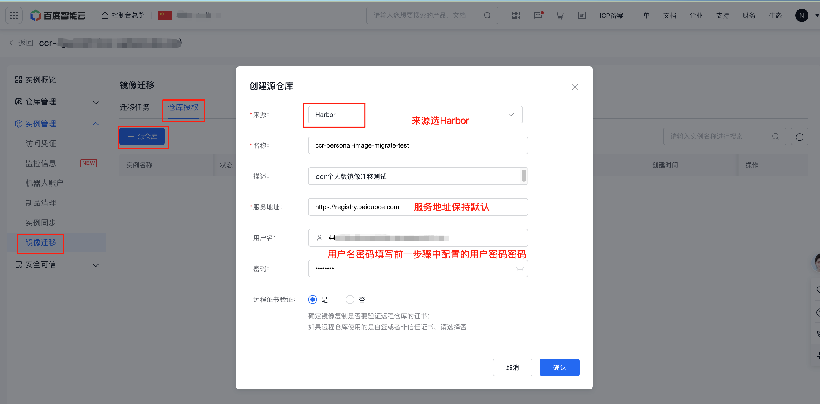
Task: Open 支持 menu
Action: (722, 15)
